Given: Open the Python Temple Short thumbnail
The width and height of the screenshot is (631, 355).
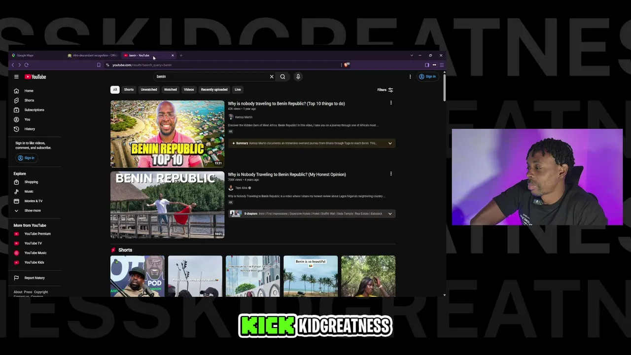Looking at the screenshot, I should 253,276.
